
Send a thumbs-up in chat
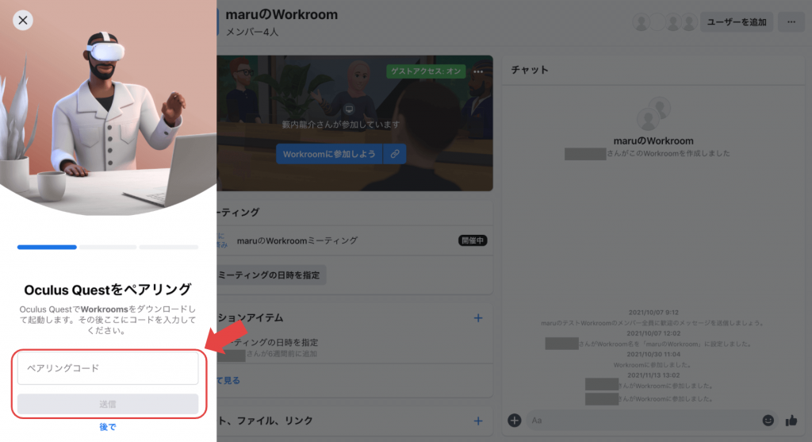click(x=791, y=421)
